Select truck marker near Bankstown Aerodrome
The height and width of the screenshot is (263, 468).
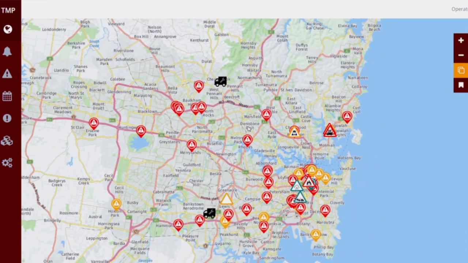(x=209, y=213)
